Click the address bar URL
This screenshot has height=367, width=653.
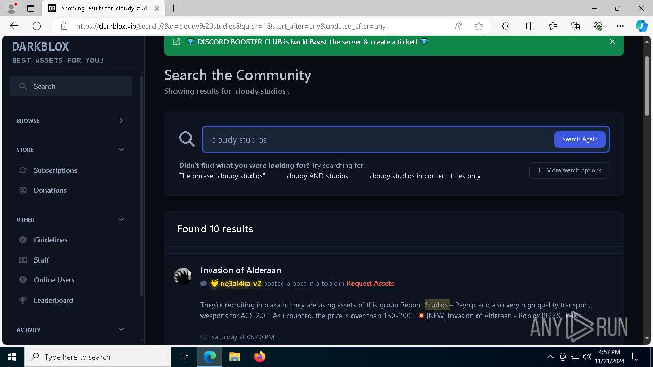[231, 26]
